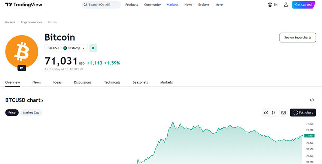The width and height of the screenshot is (322, 164).
Task: Switch to the Technicals tab
Action: coord(112,82)
